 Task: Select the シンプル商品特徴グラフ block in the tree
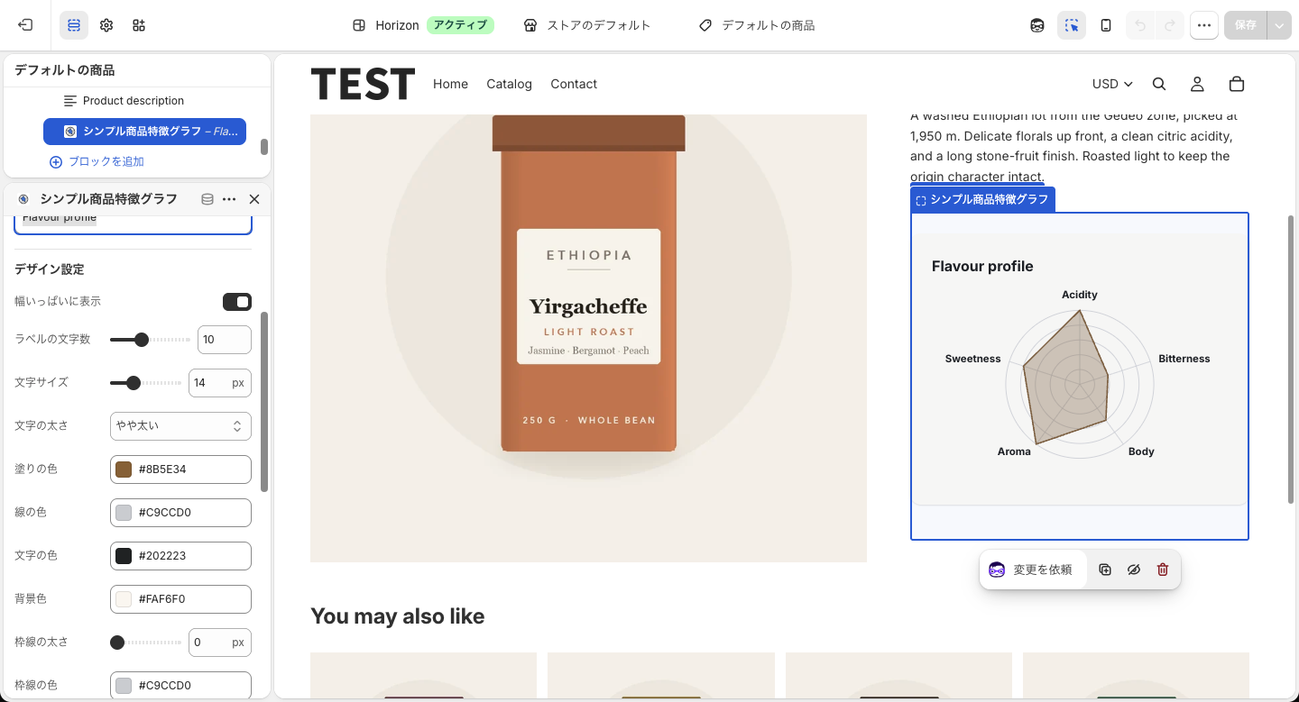click(144, 132)
